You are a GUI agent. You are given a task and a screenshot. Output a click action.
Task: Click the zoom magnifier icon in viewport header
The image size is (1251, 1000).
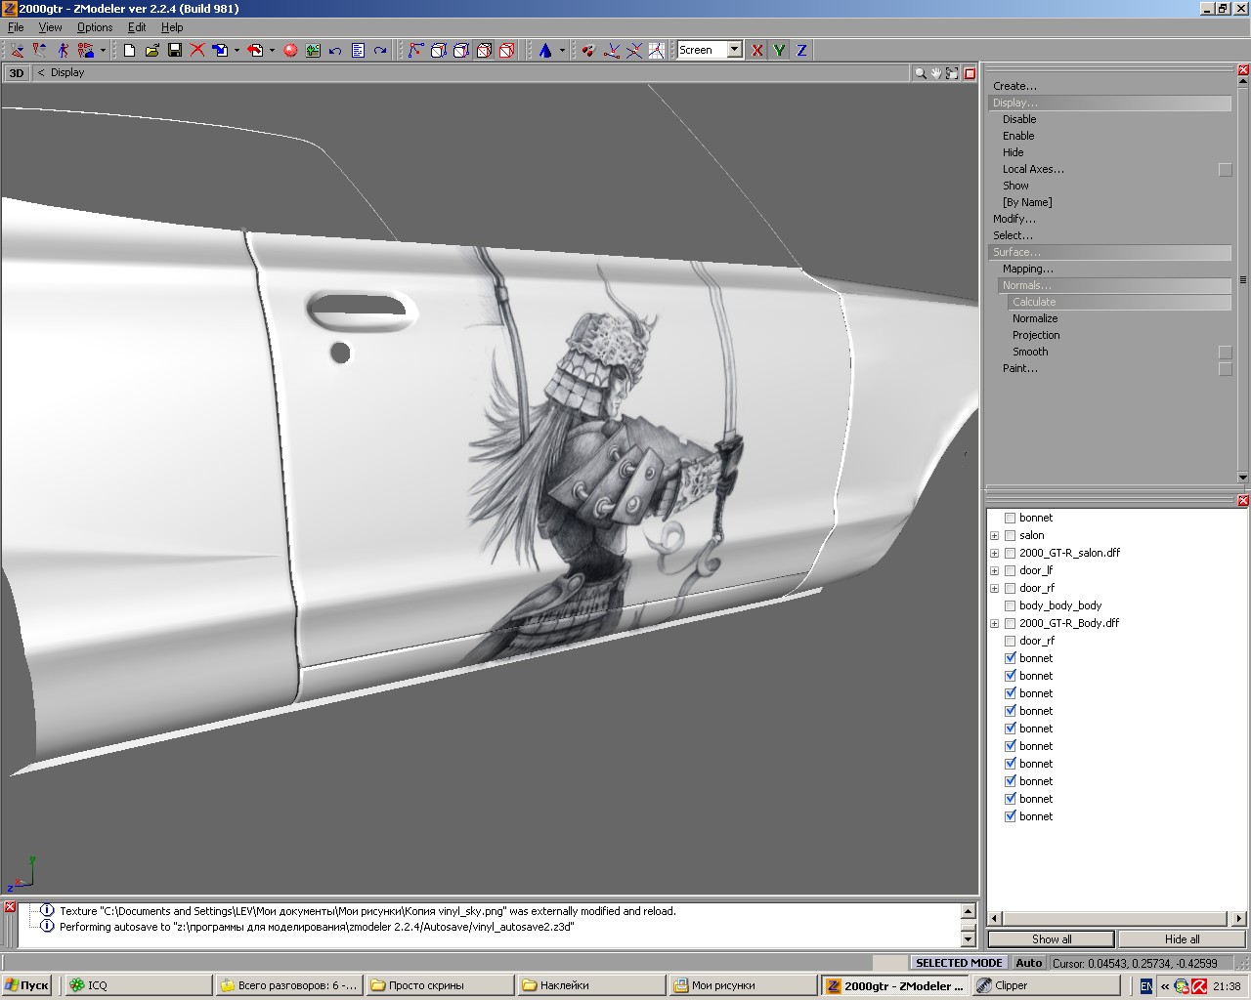920,73
